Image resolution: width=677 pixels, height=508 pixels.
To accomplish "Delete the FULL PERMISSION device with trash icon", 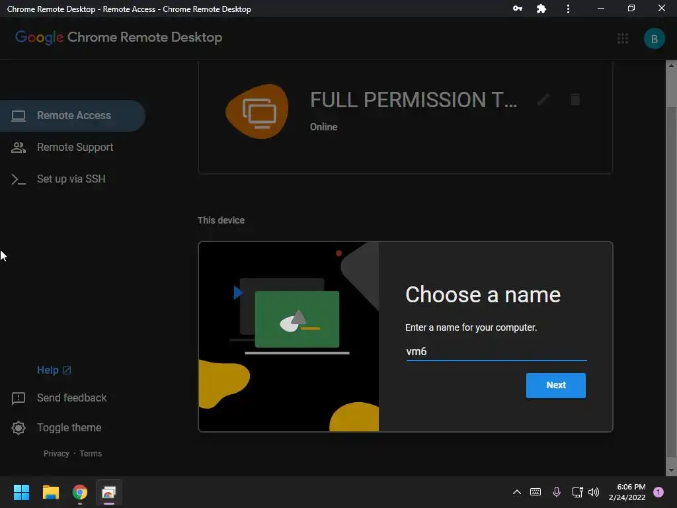I will coord(575,100).
